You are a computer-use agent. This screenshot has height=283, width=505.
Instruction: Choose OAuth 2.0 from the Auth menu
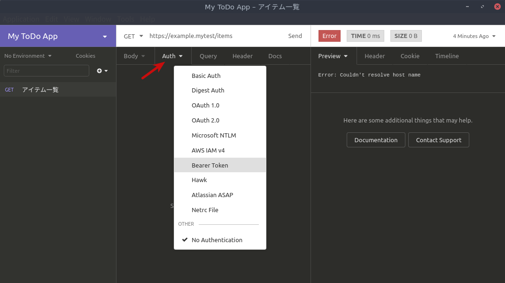[x=206, y=120]
